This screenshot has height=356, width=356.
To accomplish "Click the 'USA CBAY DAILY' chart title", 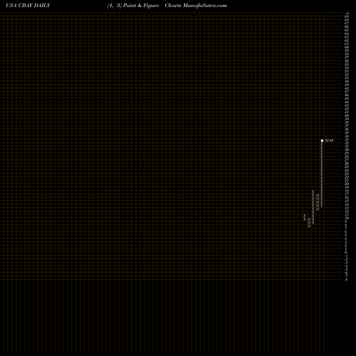I will point(28,6).
